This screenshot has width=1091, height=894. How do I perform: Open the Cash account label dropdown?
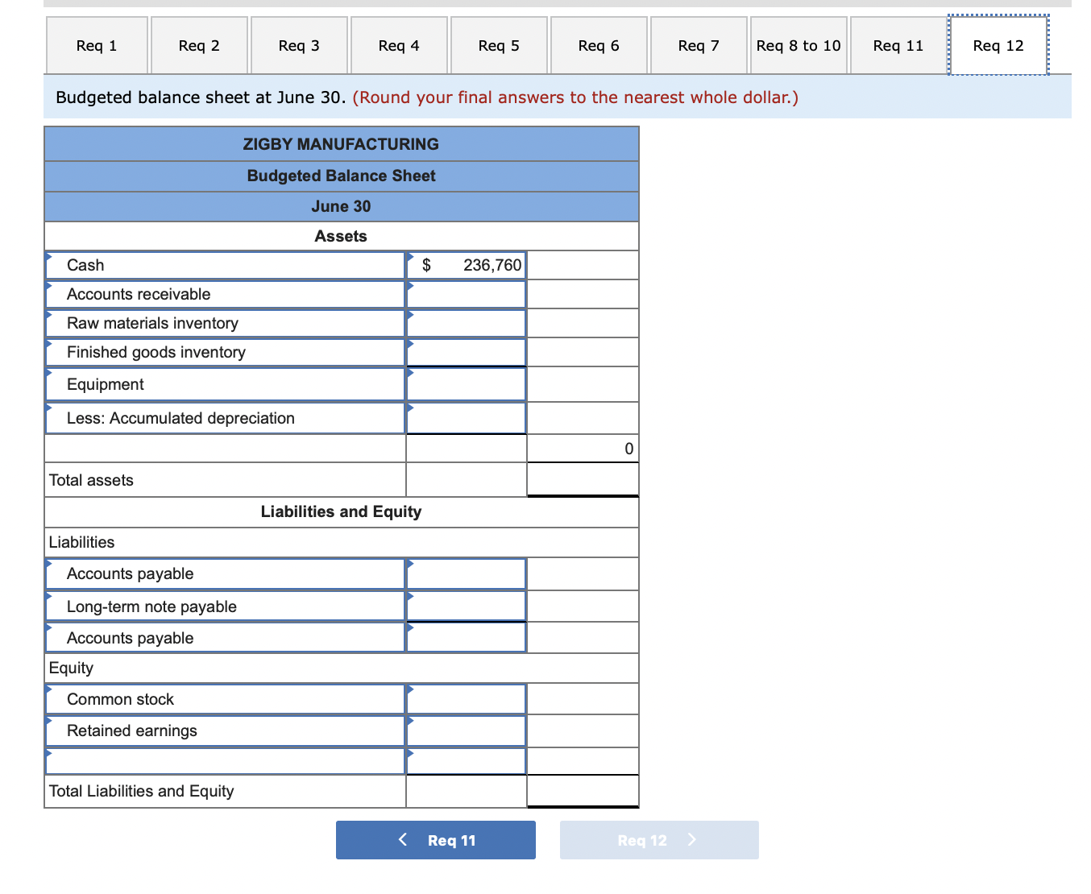(x=225, y=265)
